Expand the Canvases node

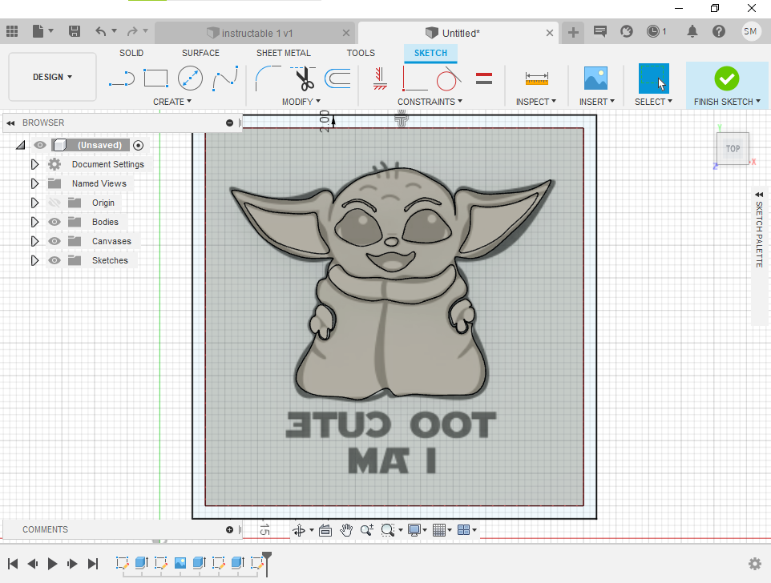[34, 241]
